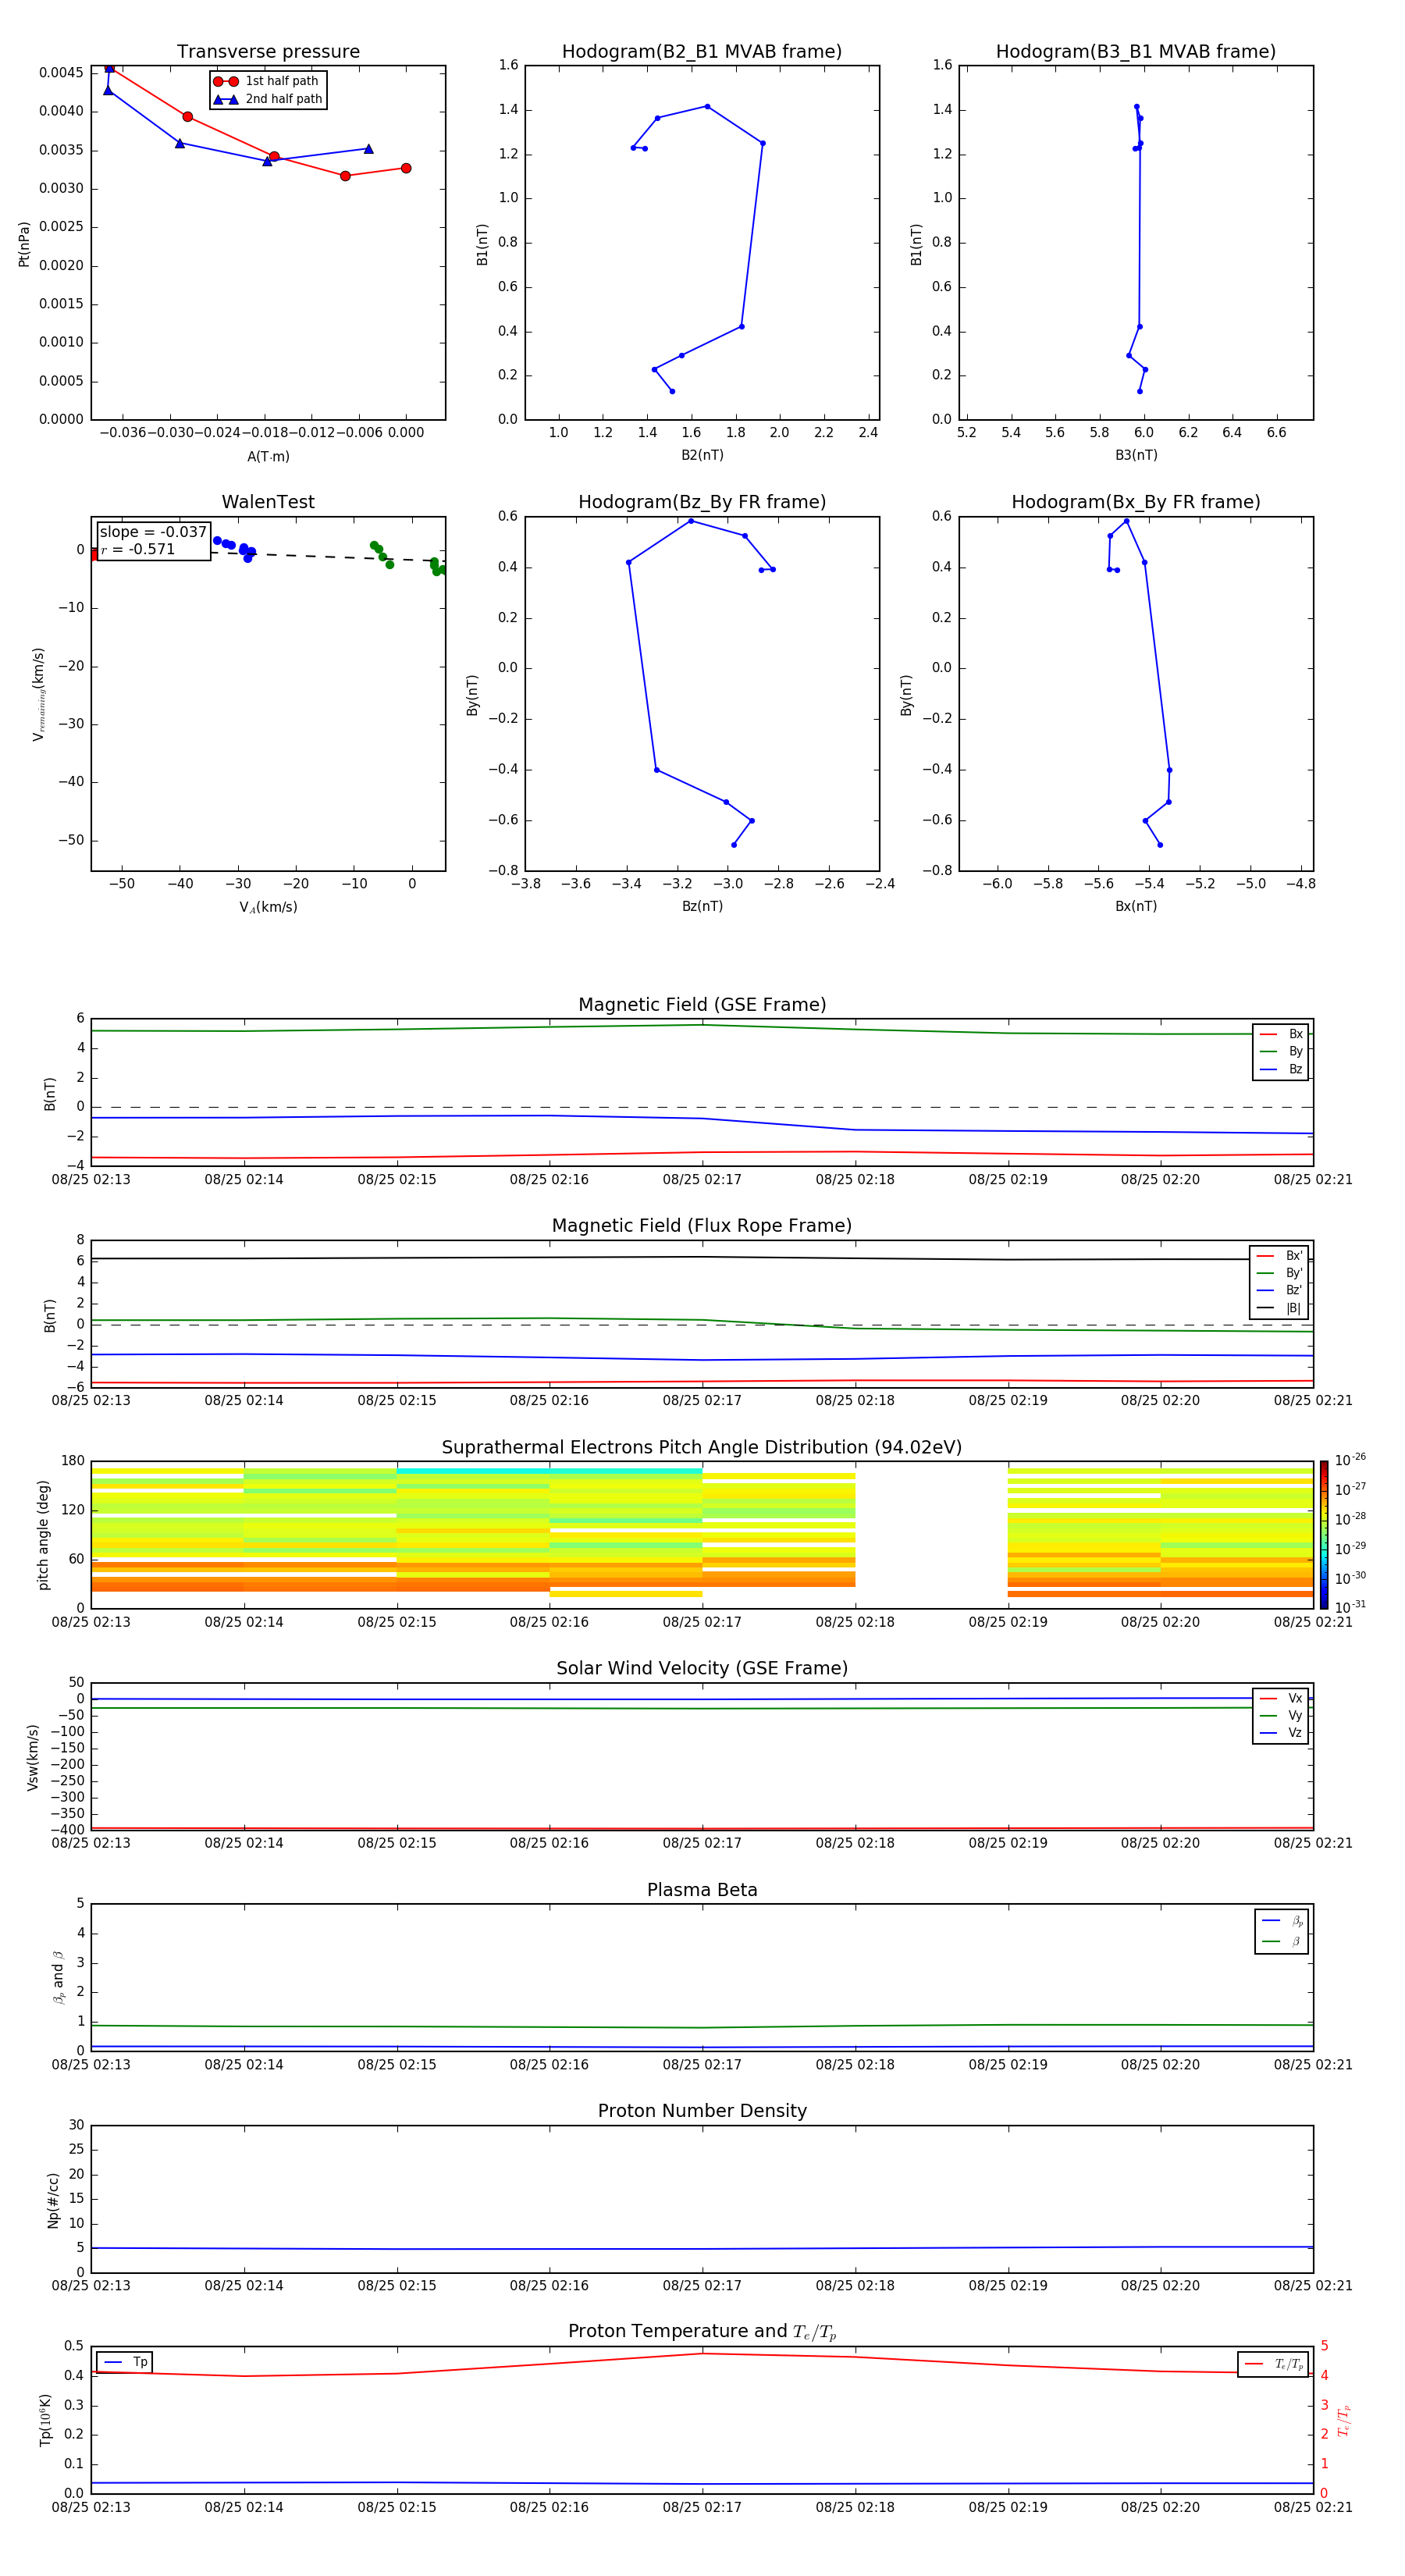Select 'Vy' in the solar wind legend
The image size is (1405, 2576).
[x=1281, y=1715]
